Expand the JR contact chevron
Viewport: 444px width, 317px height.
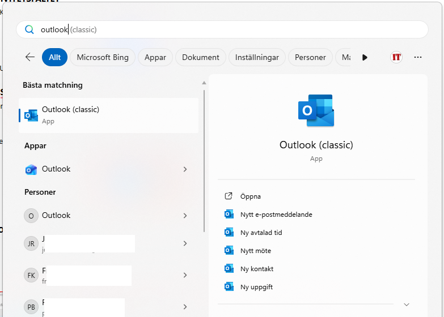click(x=185, y=243)
